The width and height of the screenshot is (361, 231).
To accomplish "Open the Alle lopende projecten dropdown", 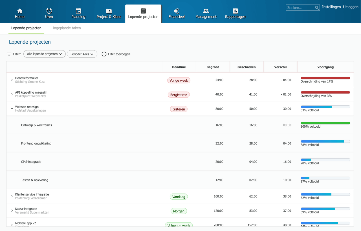I will tap(45, 54).
